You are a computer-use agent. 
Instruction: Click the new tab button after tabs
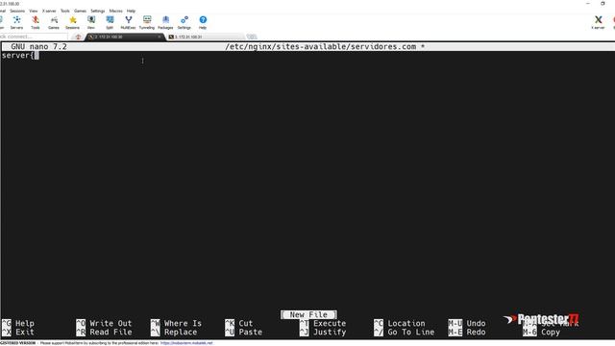click(x=252, y=37)
